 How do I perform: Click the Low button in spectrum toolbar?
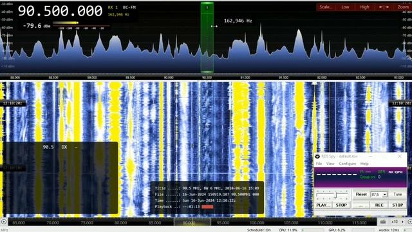(x=345, y=7)
